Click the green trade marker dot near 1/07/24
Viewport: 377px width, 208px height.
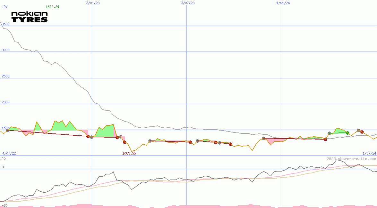[x=347, y=133]
